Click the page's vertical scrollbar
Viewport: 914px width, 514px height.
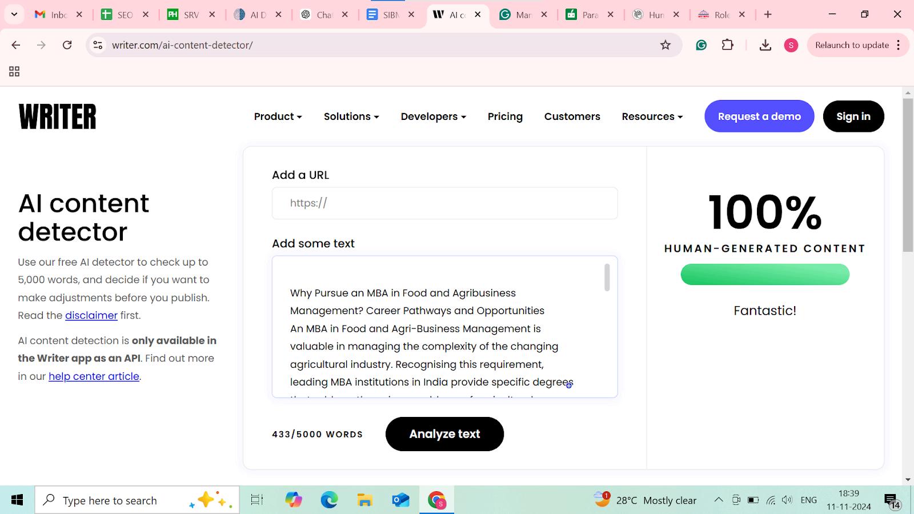(x=908, y=175)
